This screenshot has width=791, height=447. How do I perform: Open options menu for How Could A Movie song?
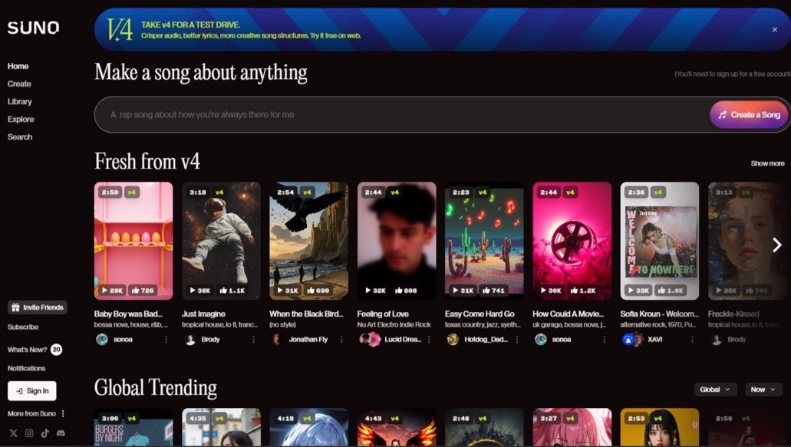(x=605, y=340)
